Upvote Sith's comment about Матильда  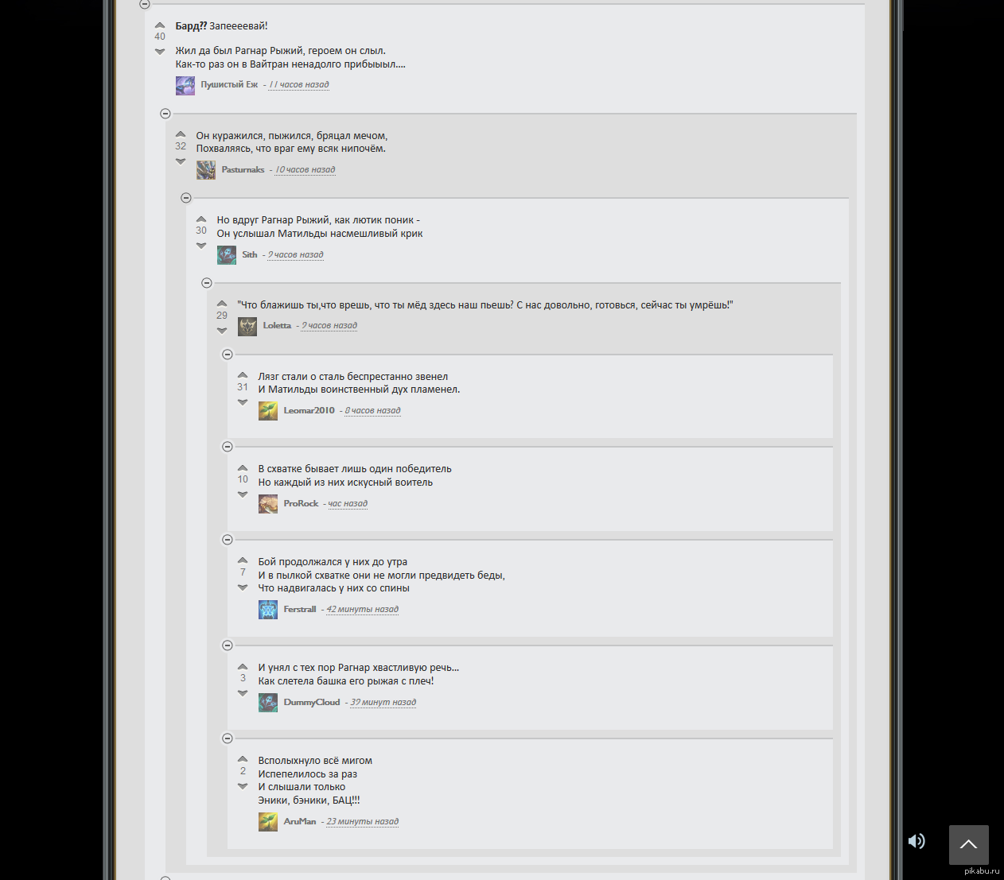pyautogui.click(x=201, y=219)
